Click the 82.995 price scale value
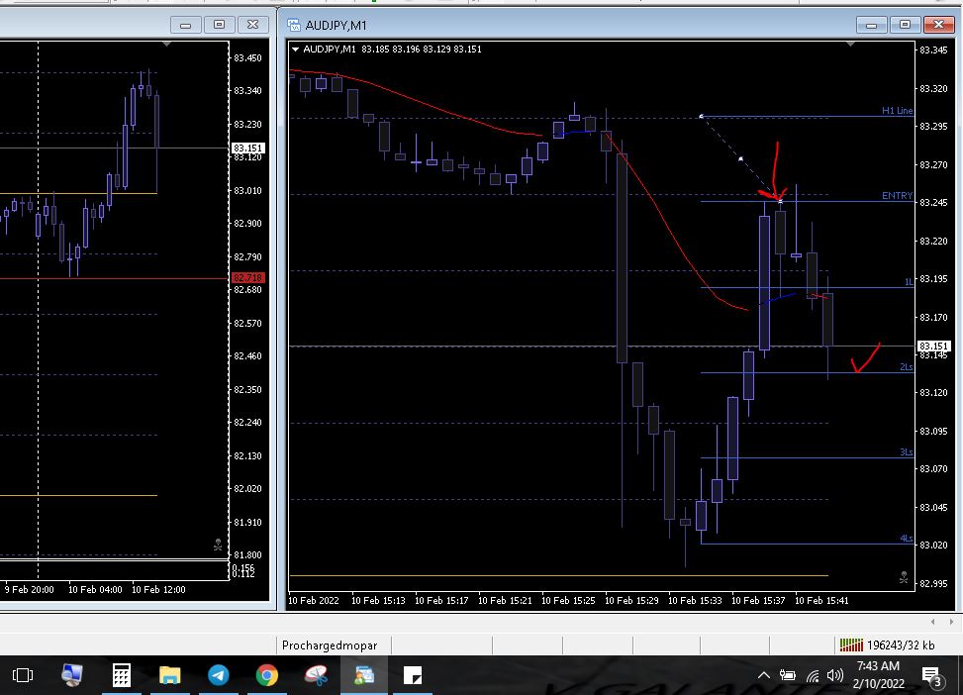 933,583
